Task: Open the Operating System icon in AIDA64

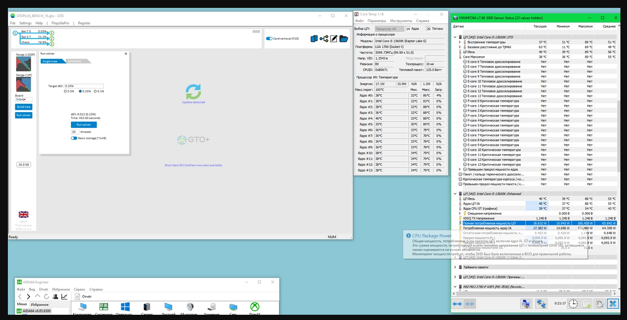Action: (x=125, y=307)
